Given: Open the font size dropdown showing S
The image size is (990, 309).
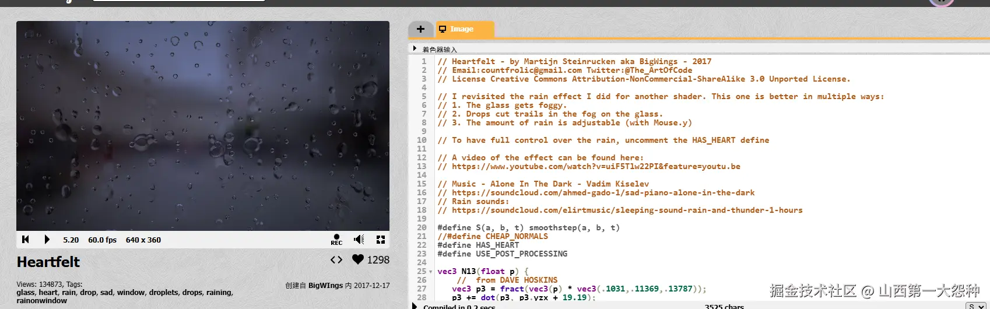Looking at the screenshot, I should click(x=976, y=306).
